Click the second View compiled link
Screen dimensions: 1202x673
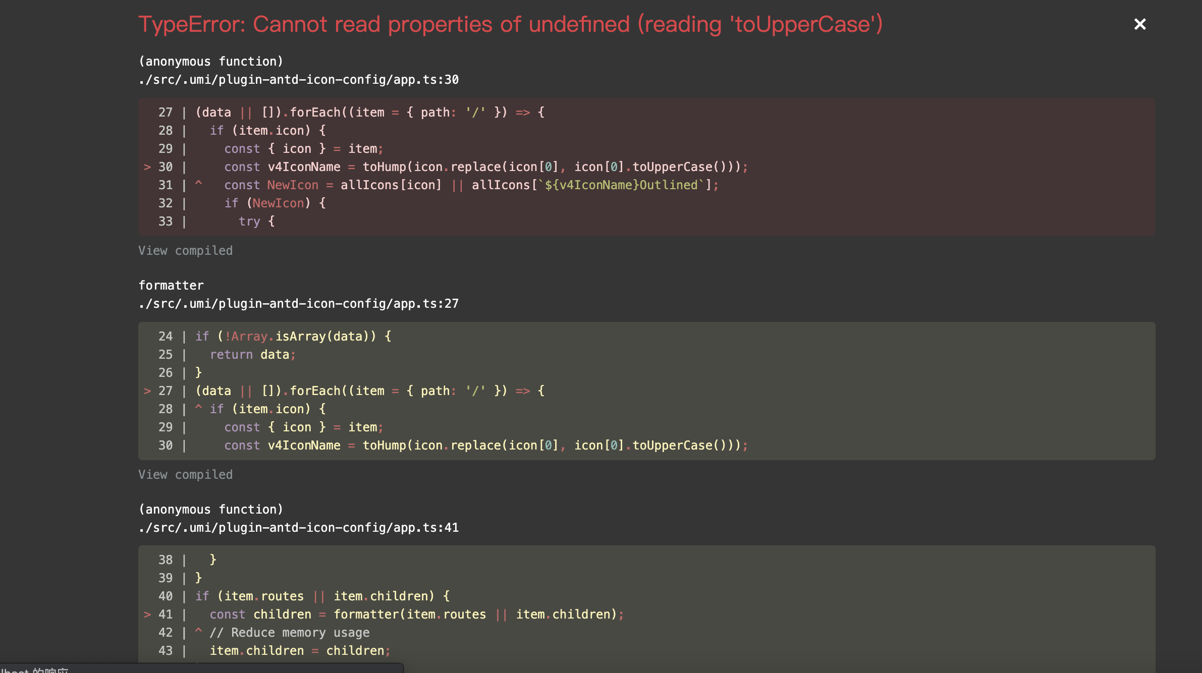click(185, 474)
